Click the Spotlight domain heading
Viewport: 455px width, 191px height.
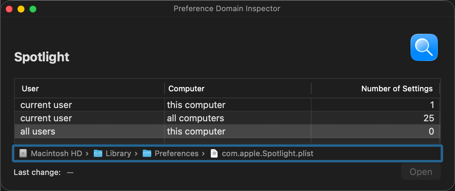tap(42, 57)
